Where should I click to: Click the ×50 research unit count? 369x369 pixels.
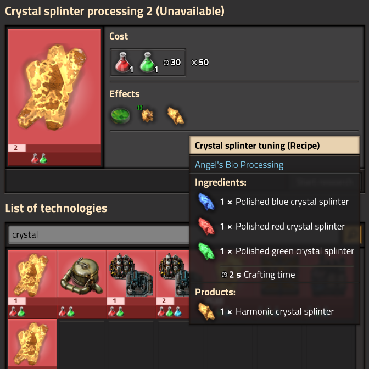click(x=200, y=63)
